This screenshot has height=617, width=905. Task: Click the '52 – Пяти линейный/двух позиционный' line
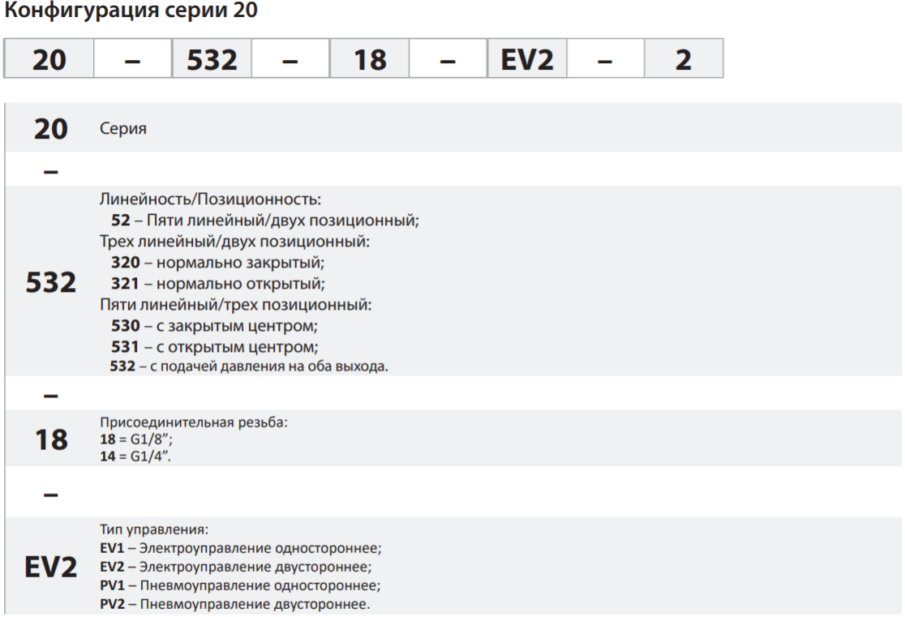pyautogui.click(x=264, y=220)
